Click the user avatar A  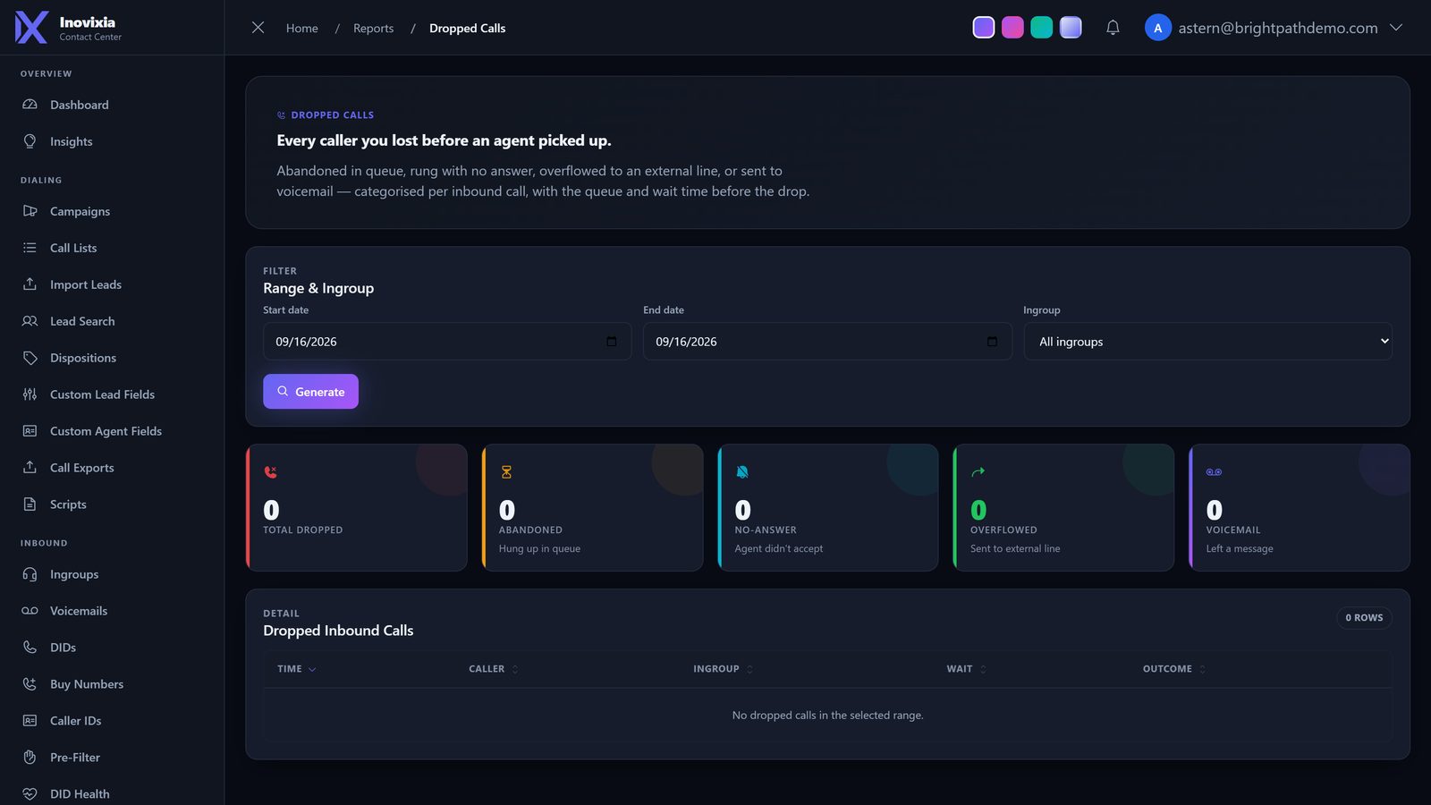pyautogui.click(x=1158, y=28)
